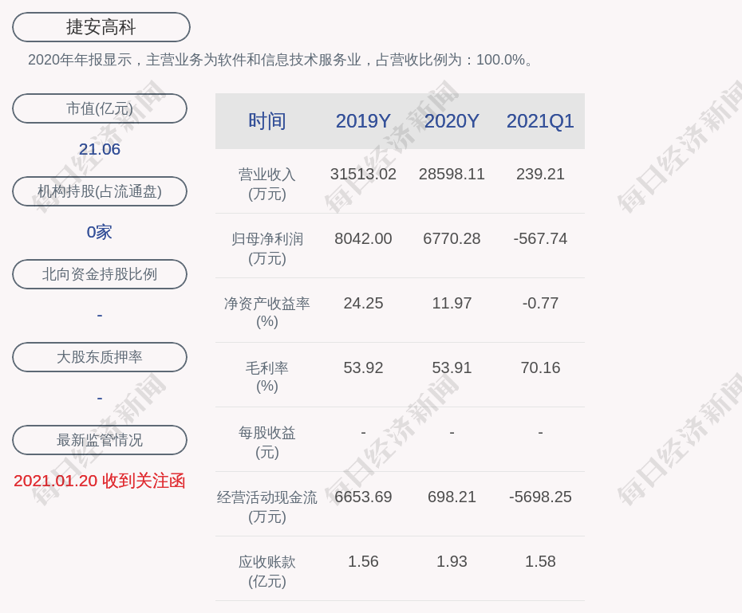Screen dimensions: 742x613
Task: Click the 捷安高科 company name badge
Action: click(101, 27)
